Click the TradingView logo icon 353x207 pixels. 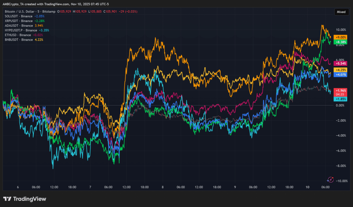click(x=7, y=199)
